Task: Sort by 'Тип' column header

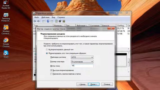Action: [70, 25]
